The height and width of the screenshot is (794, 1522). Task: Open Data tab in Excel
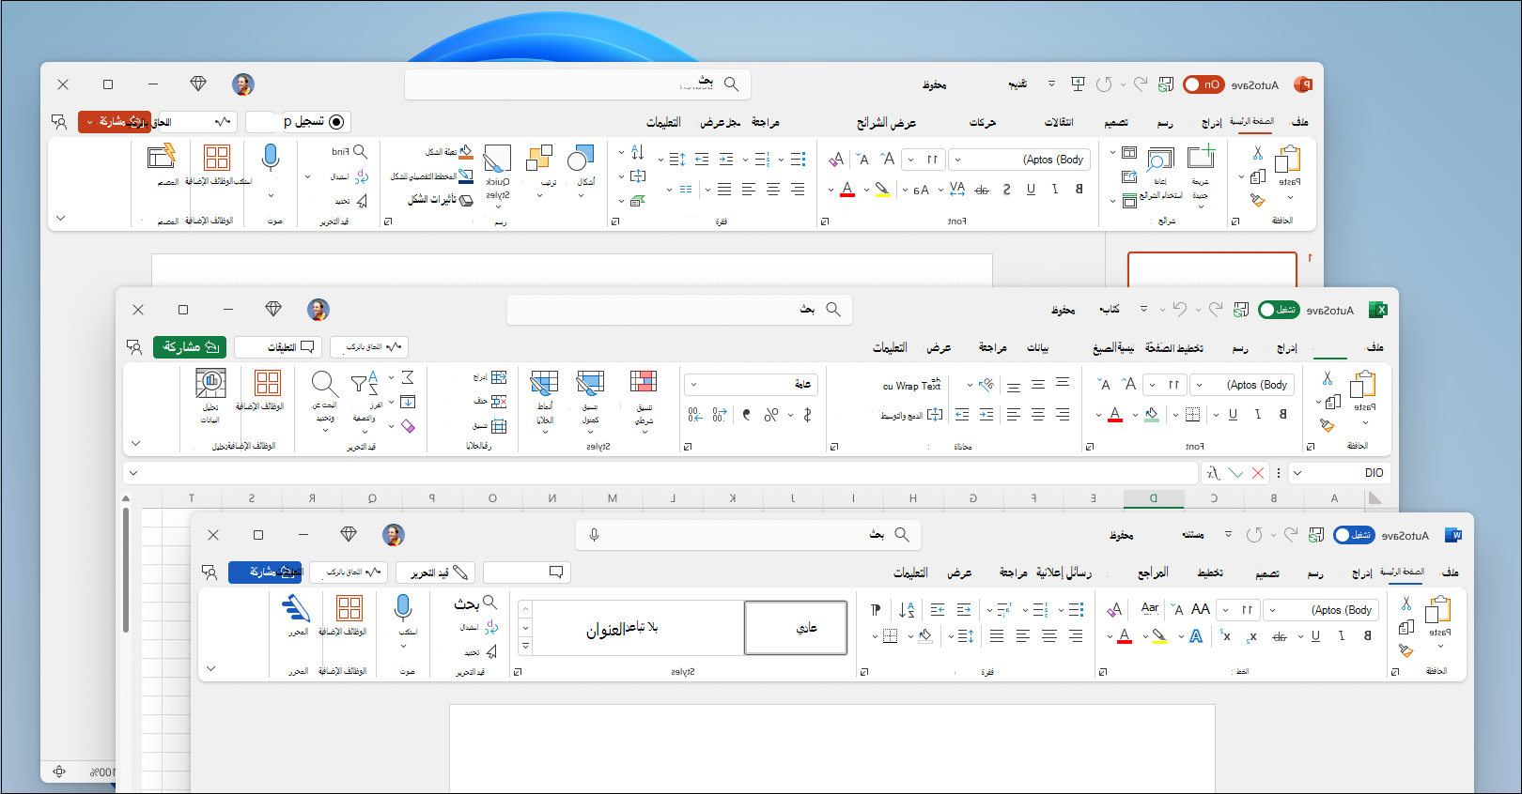pos(1037,347)
